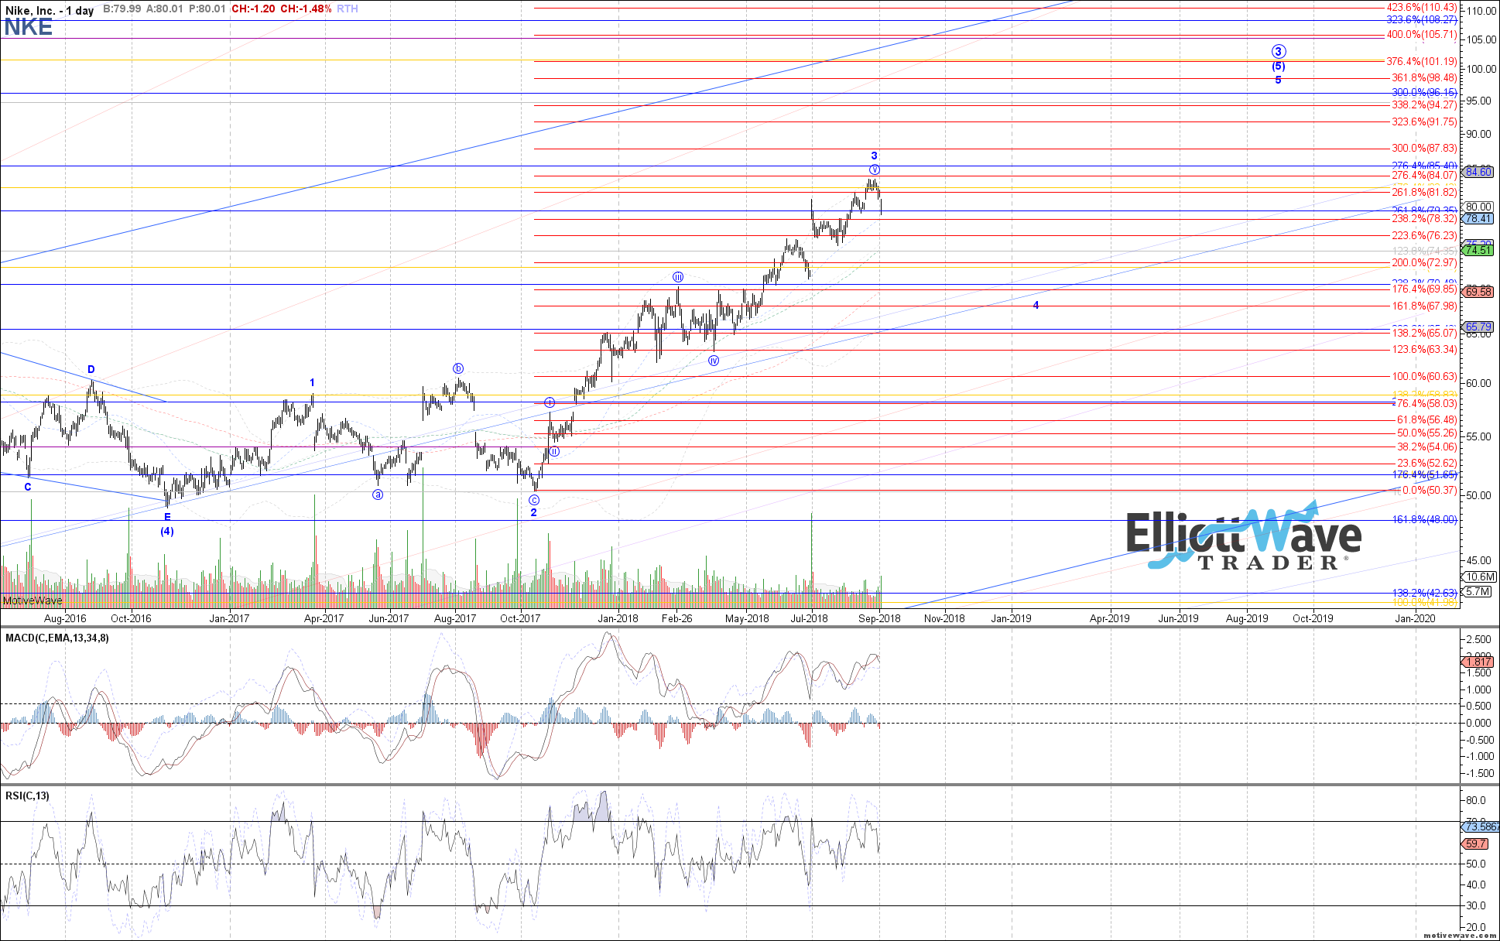The height and width of the screenshot is (941, 1500).
Task: Click projected wave 4 label near Jan-2019
Action: 1036,305
